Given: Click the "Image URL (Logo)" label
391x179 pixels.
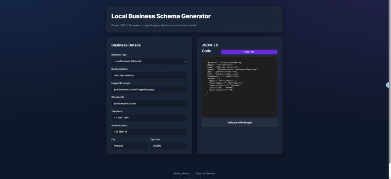Looking at the screenshot, I should (121, 83).
